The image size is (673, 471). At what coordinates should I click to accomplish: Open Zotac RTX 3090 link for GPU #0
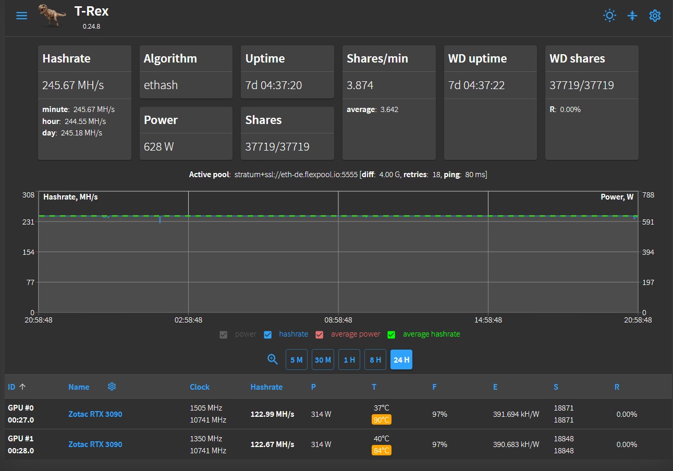point(95,414)
